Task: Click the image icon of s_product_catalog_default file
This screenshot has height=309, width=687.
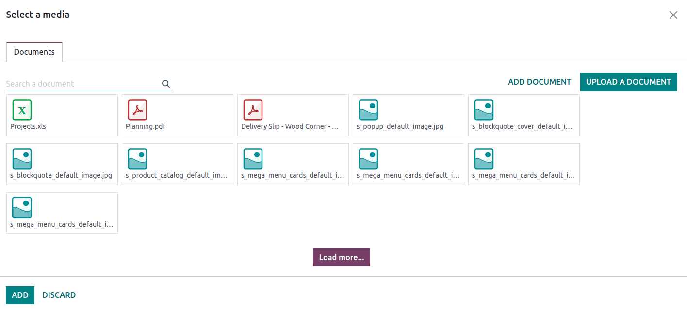Action: [x=137, y=159]
